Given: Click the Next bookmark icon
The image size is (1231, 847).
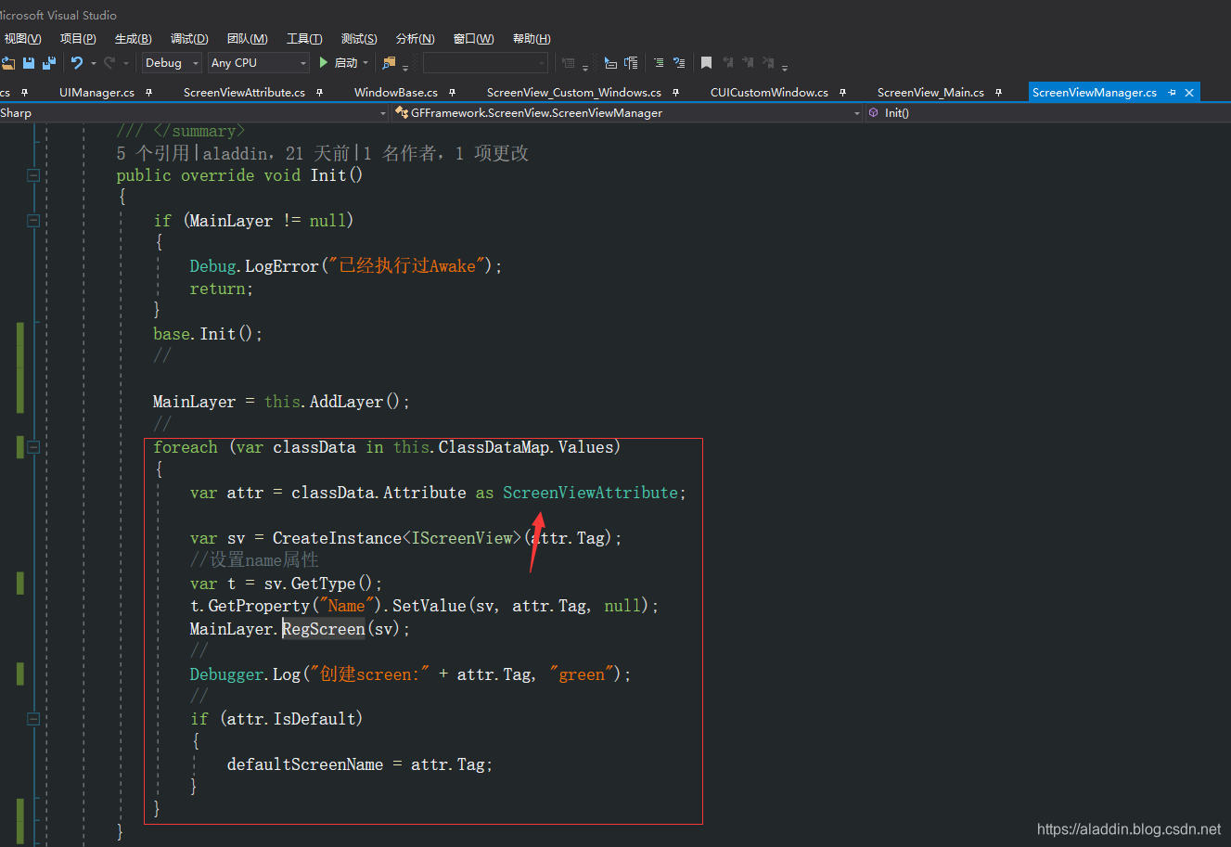Looking at the screenshot, I should pyautogui.click(x=748, y=63).
